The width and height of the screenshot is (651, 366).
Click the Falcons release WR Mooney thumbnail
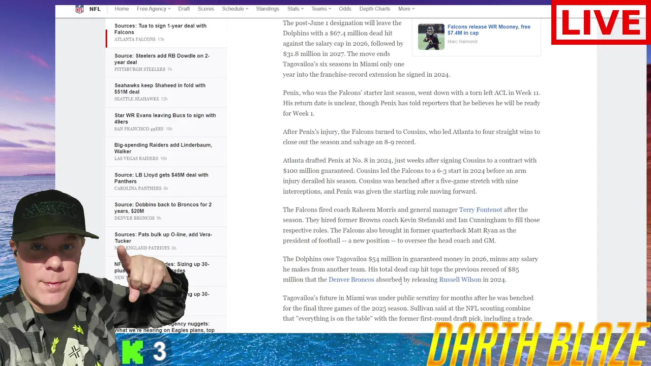pos(431,37)
